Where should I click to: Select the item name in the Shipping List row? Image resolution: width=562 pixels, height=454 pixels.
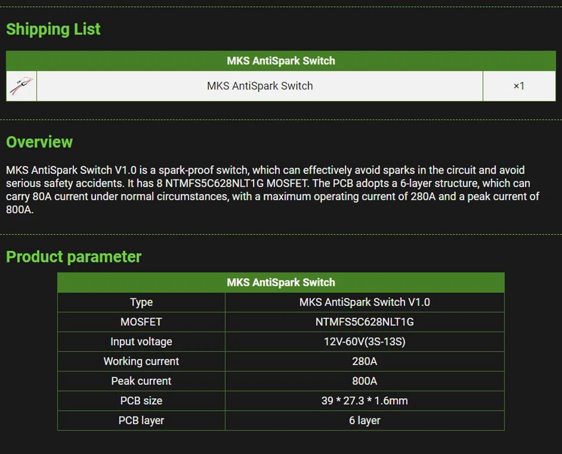point(259,86)
